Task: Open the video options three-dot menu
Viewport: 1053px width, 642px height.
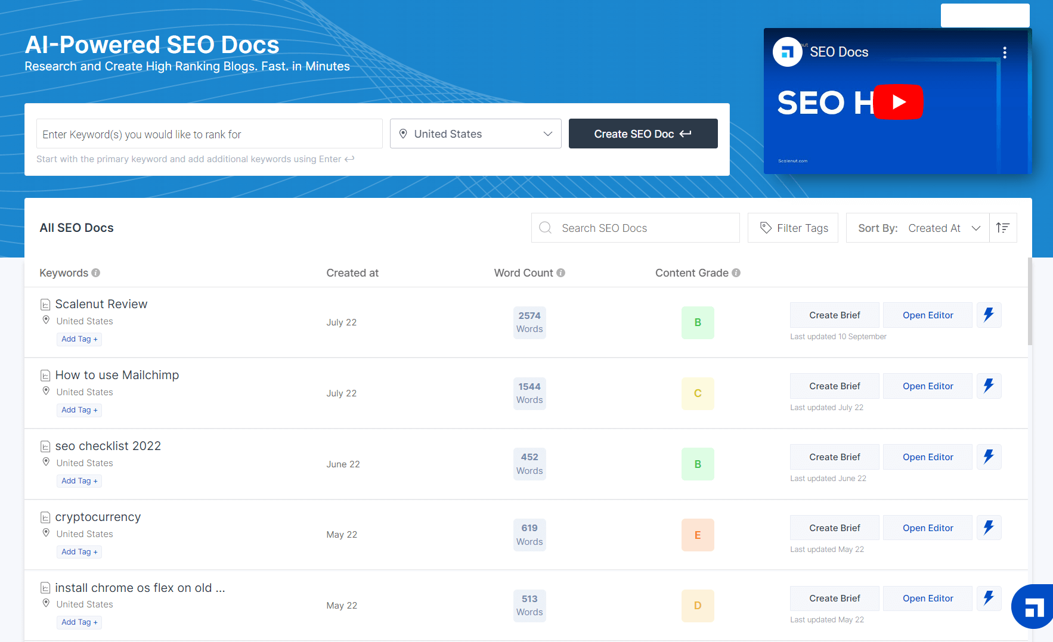Action: [1005, 52]
